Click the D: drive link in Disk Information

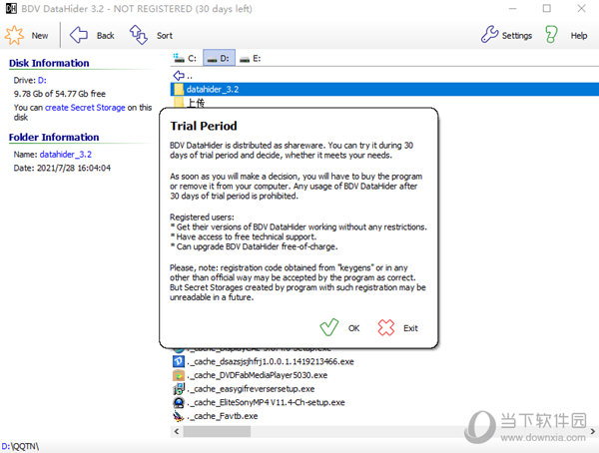pyautogui.click(x=42, y=80)
